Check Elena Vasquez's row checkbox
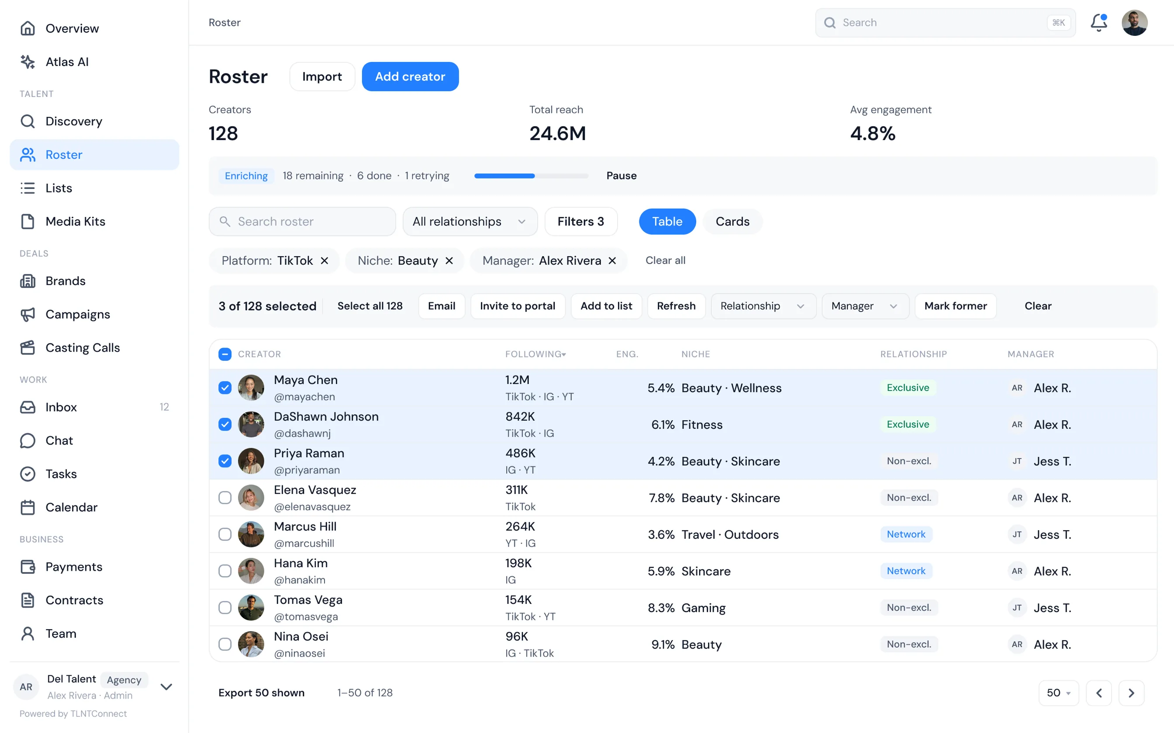 click(x=224, y=497)
